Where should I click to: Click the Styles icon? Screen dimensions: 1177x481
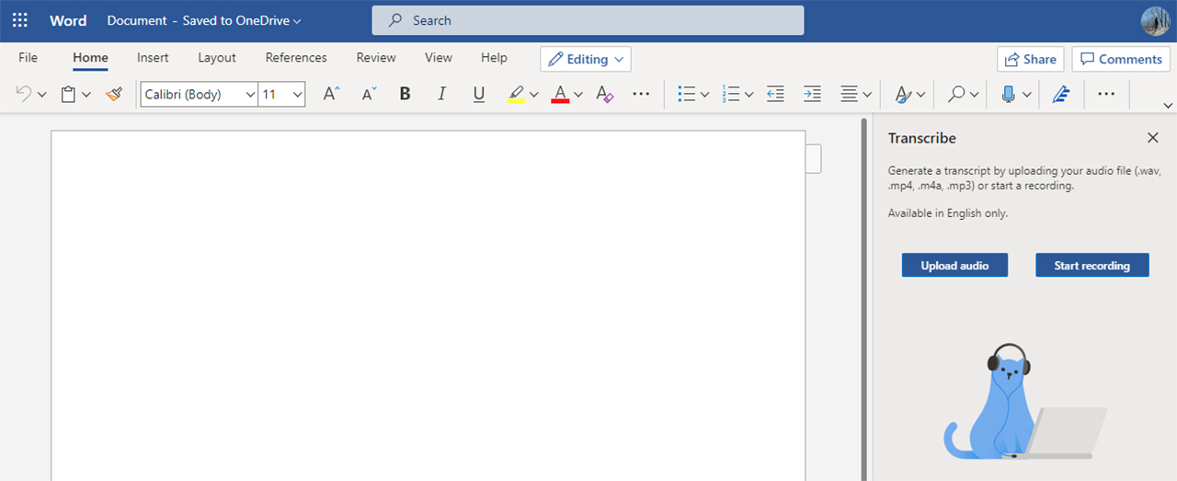903,94
